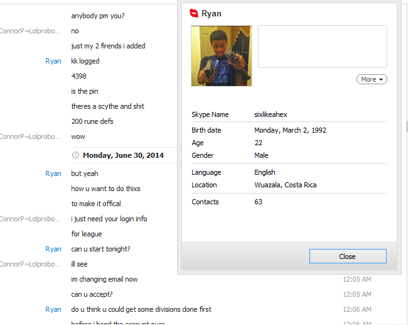The width and height of the screenshot is (408, 325).
Task: Click sender Ryan beside 'do u think u could'
Action: pos(53,309)
